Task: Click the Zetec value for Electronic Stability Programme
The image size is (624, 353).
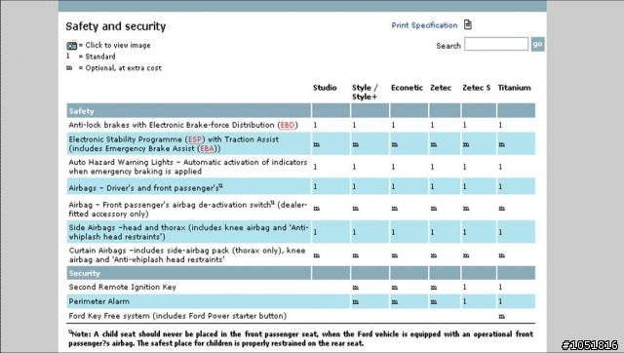Action: 433,144
